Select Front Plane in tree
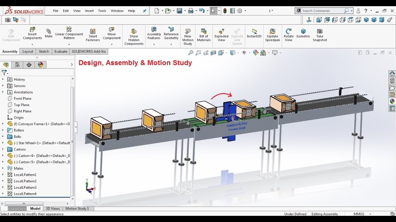The image size is (396, 222). (23, 98)
